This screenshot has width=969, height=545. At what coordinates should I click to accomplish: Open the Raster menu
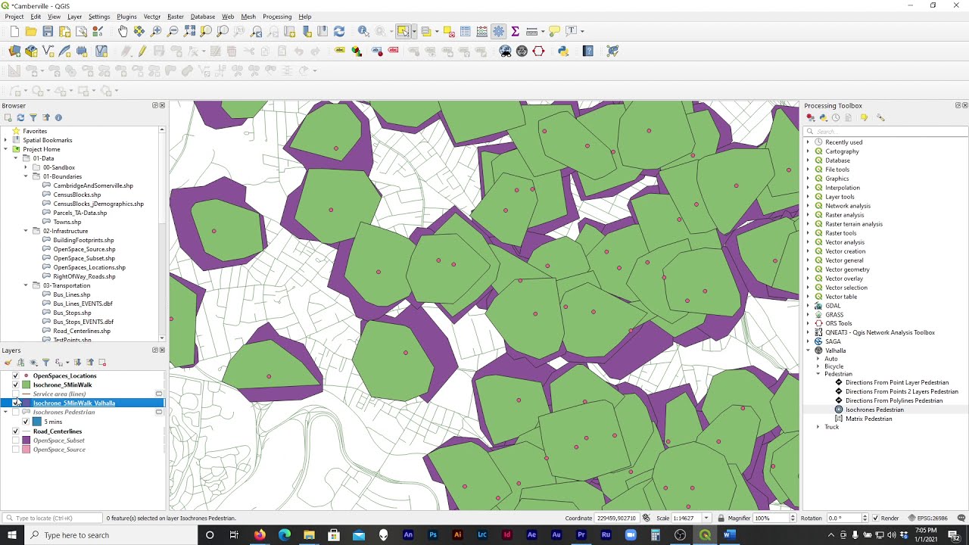pos(176,17)
